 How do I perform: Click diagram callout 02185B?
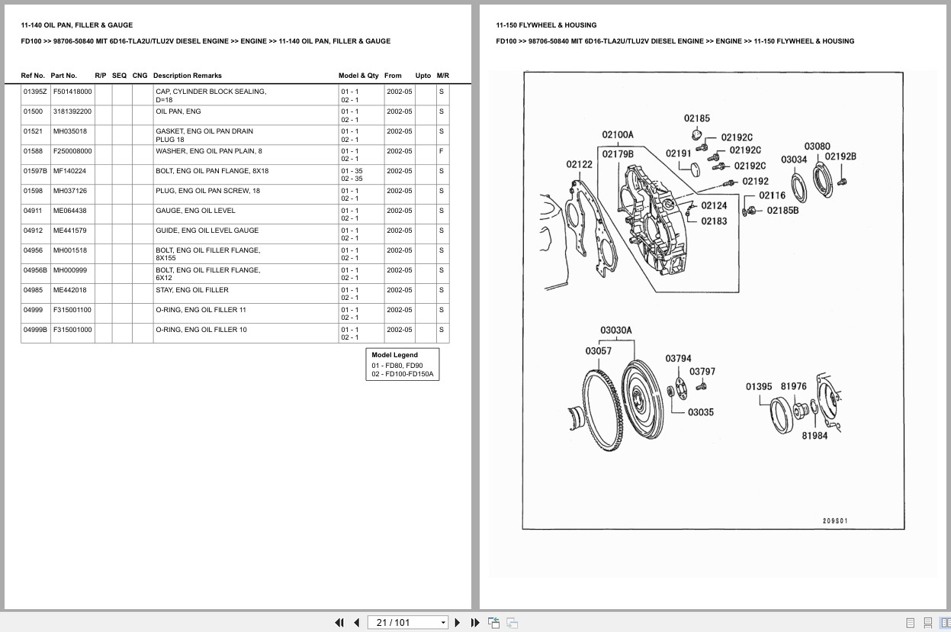[782, 211]
